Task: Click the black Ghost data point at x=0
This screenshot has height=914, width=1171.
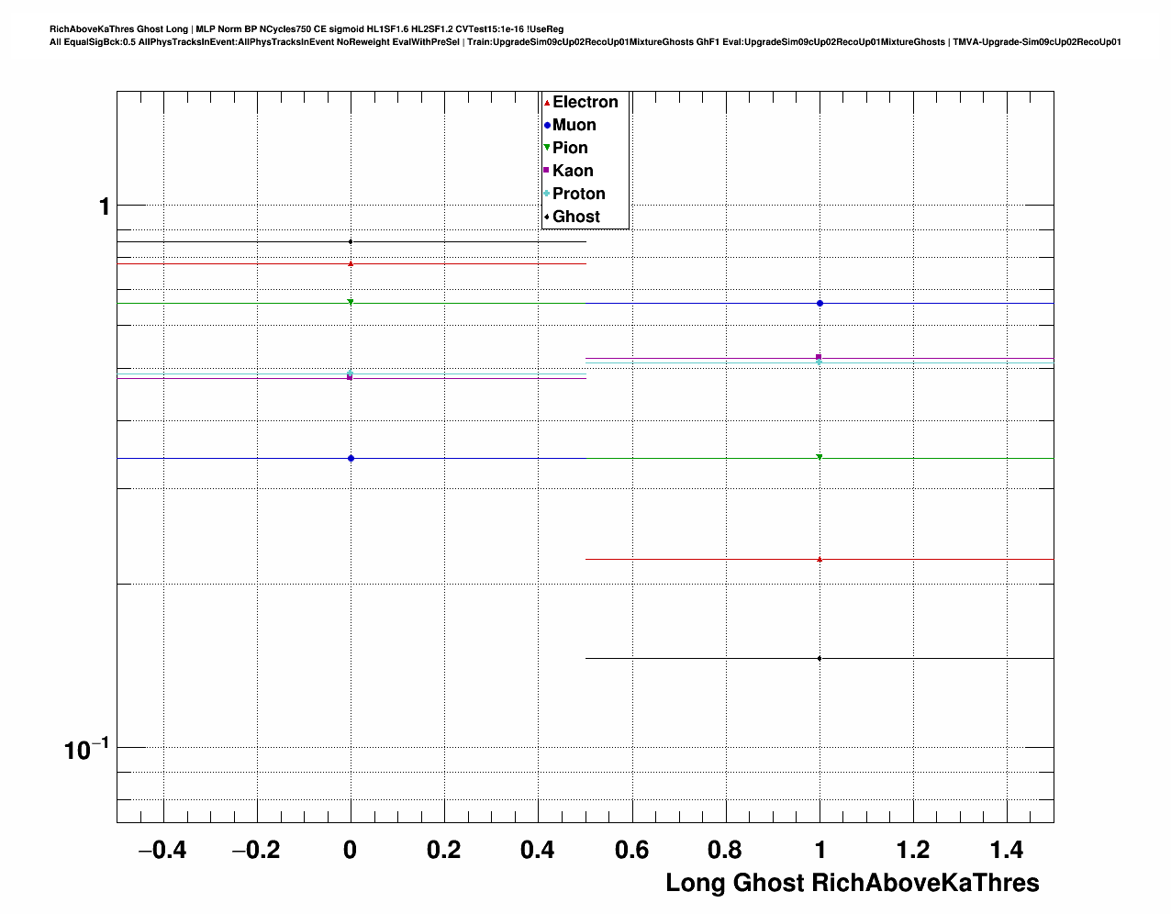Action: coord(351,241)
